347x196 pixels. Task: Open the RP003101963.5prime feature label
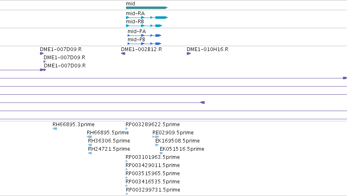point(153,157)
